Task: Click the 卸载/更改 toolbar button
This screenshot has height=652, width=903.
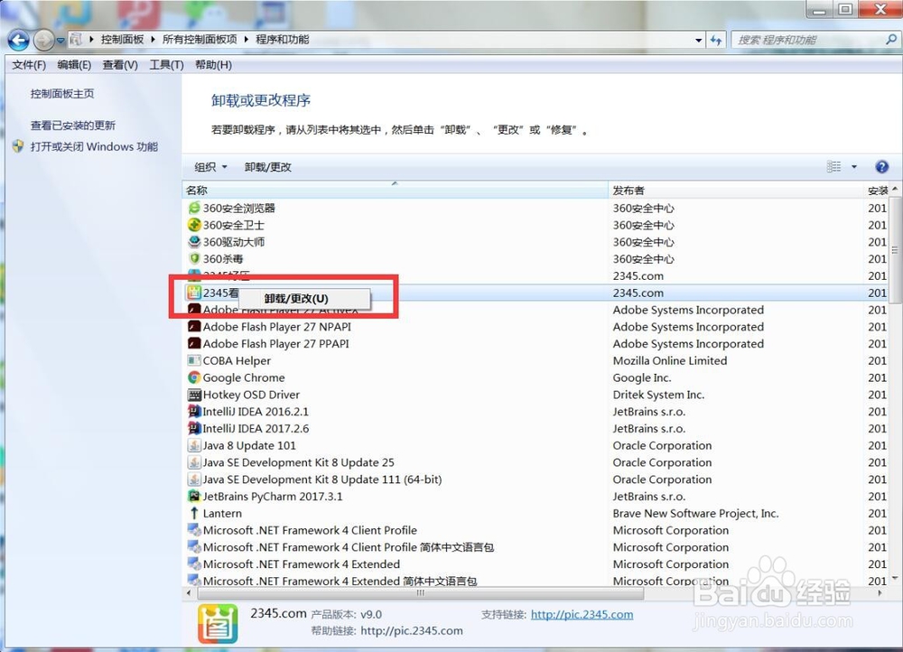Action: [x=268, y=166]
